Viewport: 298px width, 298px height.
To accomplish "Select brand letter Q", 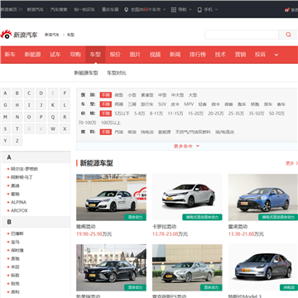I will tap(53, 117).
